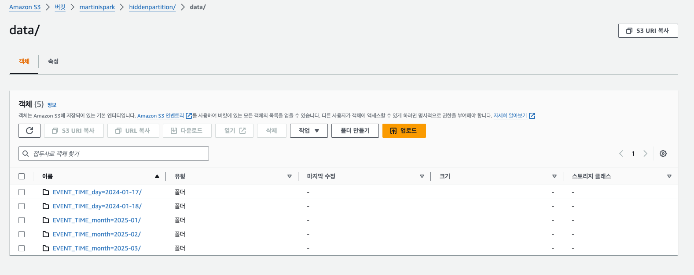Viewport: 694px width, 275px height.
Task: Open folder EVENT_TIME_month=2025-01/
Action: click(x=97, y=220)
